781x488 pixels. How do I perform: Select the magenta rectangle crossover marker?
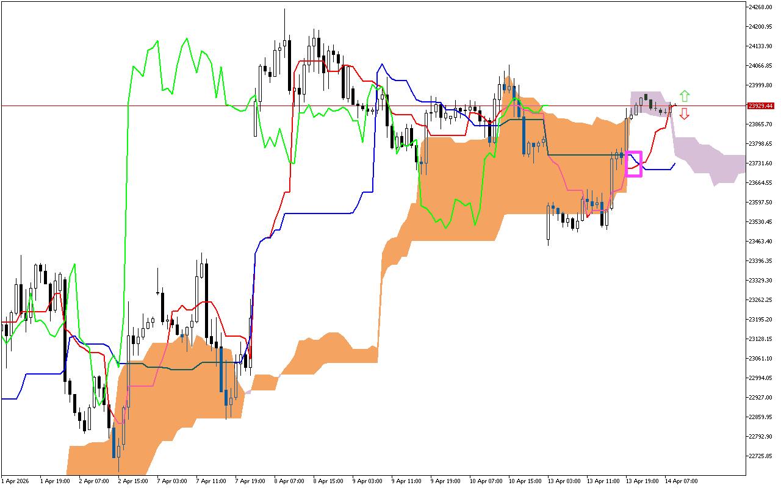(x=634, y=164)
